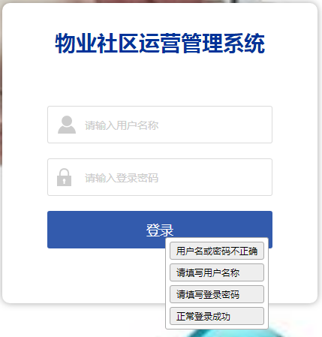Select 用户名或密码不正确 from the popup
322x337 pixels.
[217, 251]
